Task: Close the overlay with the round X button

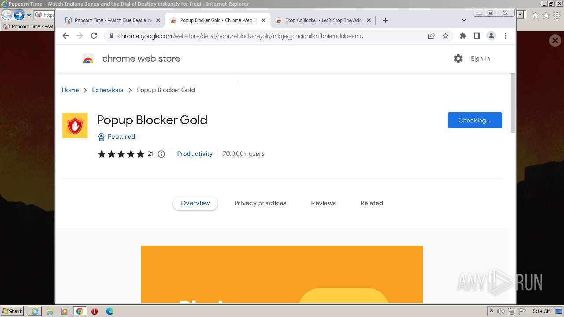Action: click(555, 41)
